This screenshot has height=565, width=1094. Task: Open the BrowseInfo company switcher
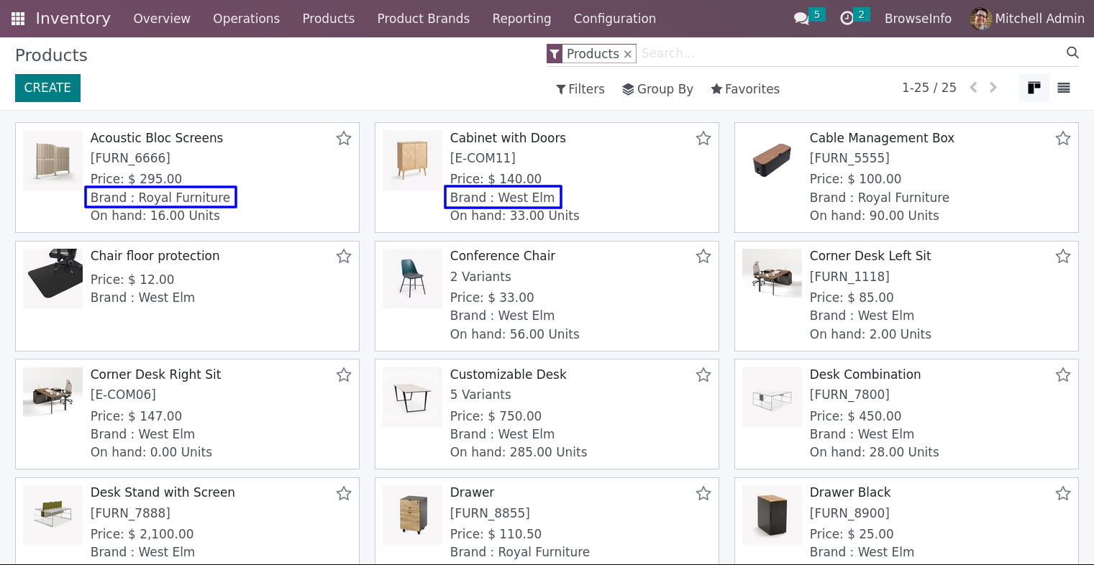[918, 19]
